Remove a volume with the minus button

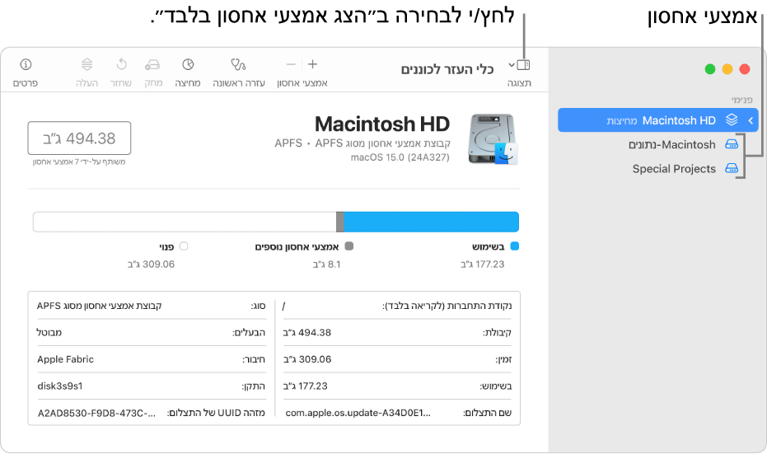[x=291, y=64]
